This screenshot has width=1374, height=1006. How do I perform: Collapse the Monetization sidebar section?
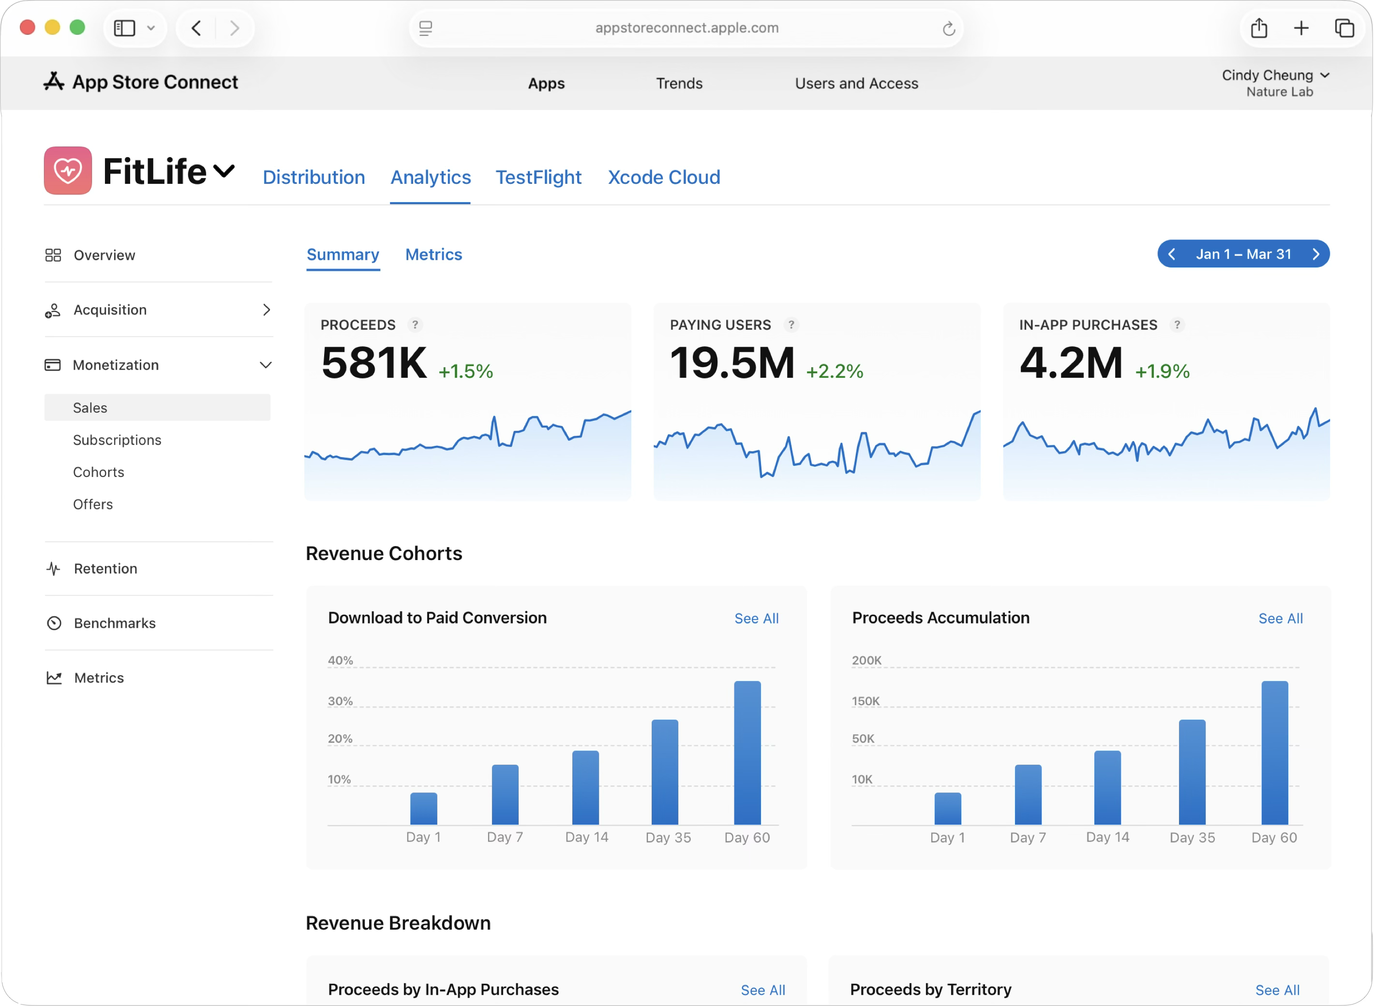266,365
